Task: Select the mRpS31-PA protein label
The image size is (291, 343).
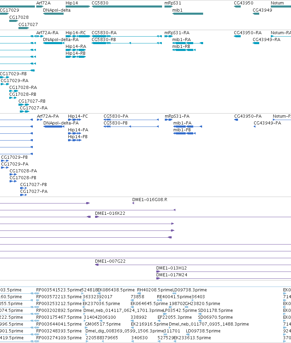Action: tap(177, 116)
